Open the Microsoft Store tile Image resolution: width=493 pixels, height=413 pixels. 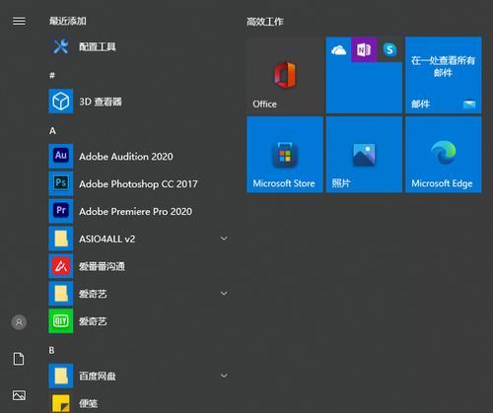(285, 155)
